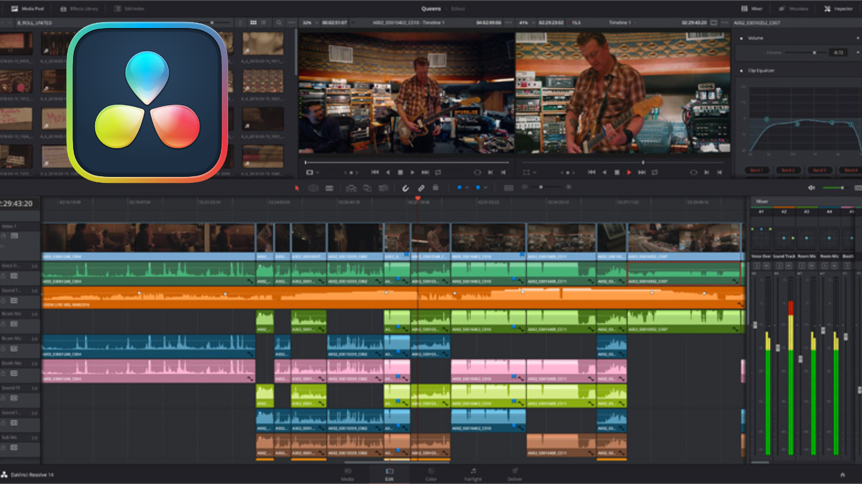Viewport: 862px width, 484px height.
Task: Toggle the magnet Snapping icon
Action: point(405,188)
